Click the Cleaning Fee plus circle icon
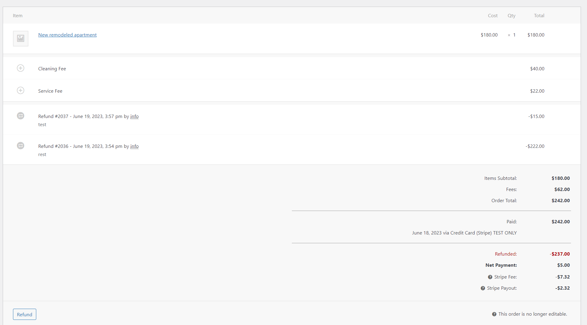This screenshot has width=587, height=325. point(21,68)
